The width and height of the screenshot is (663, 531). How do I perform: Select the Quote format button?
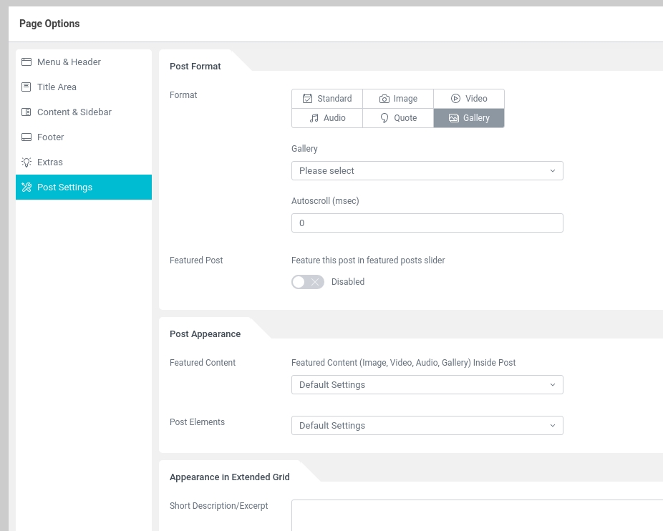pyautogui.click(x=398, y=118)
